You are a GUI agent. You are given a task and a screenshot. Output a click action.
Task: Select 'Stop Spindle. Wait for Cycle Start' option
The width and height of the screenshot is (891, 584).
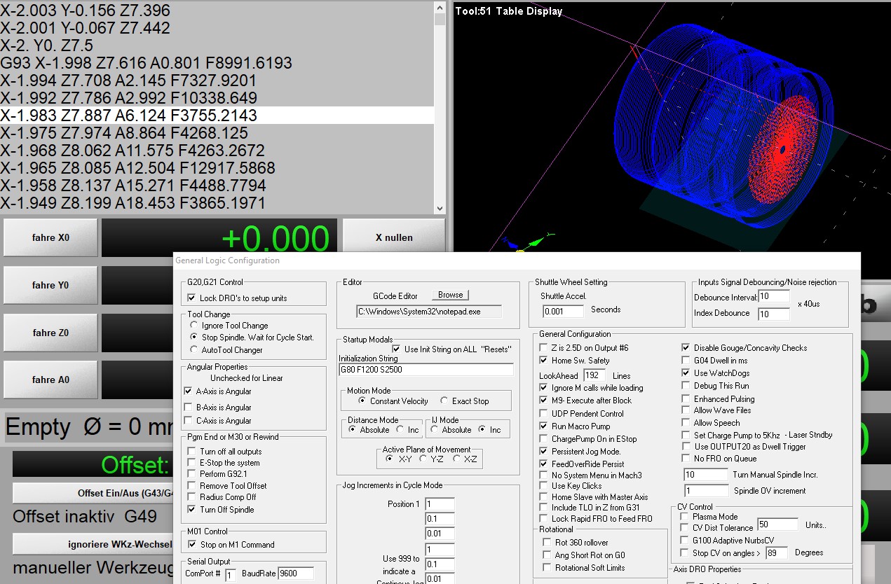(x=194, y=338)
